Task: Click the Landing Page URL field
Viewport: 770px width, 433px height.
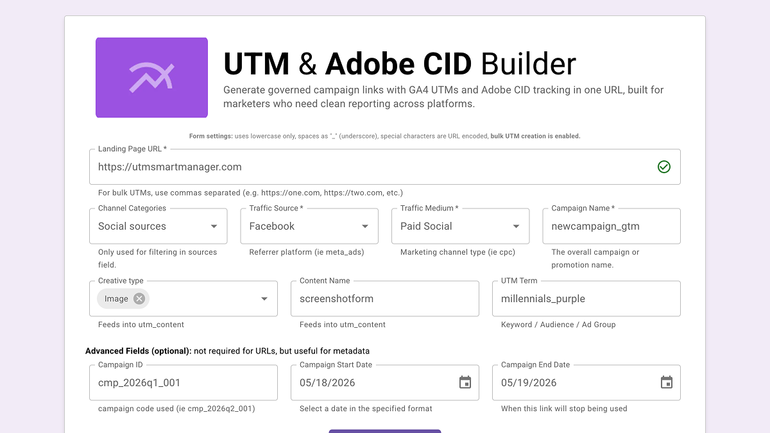Action: click(385, 167)
